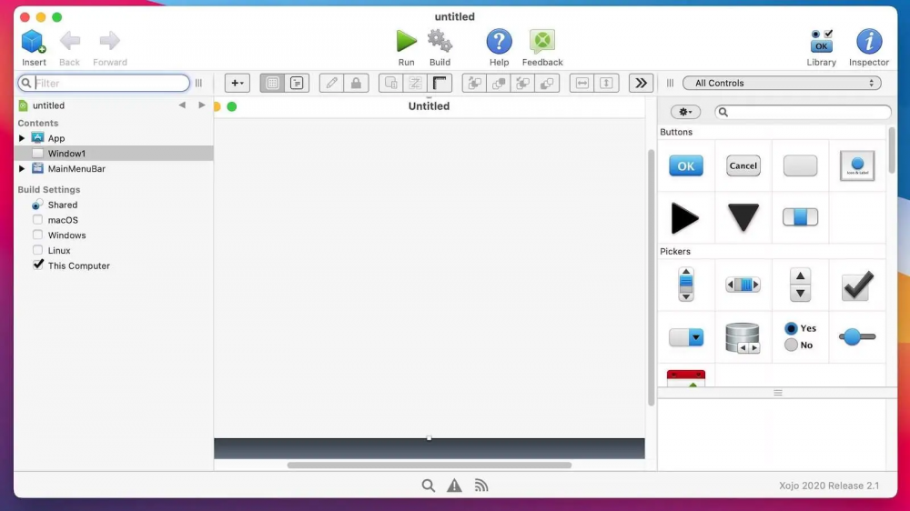
Task: Open the Inspector panel
Action: coord(868,42)
